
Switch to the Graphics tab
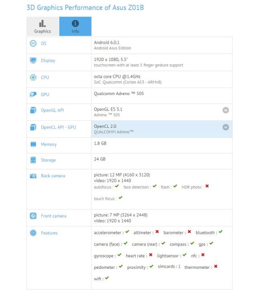click(43, 26)
